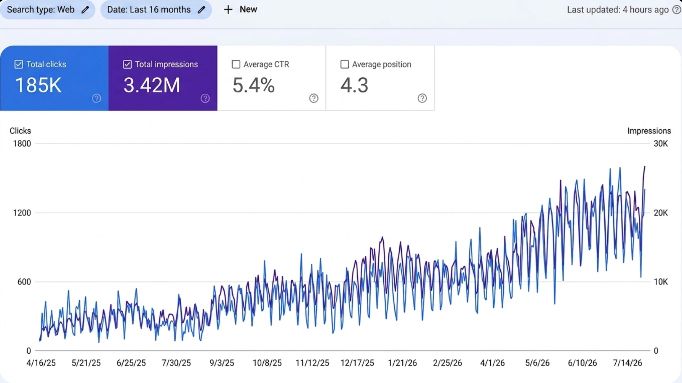
Task: Open help icon in Total impressions card
Action: click(x=205, y=98)
